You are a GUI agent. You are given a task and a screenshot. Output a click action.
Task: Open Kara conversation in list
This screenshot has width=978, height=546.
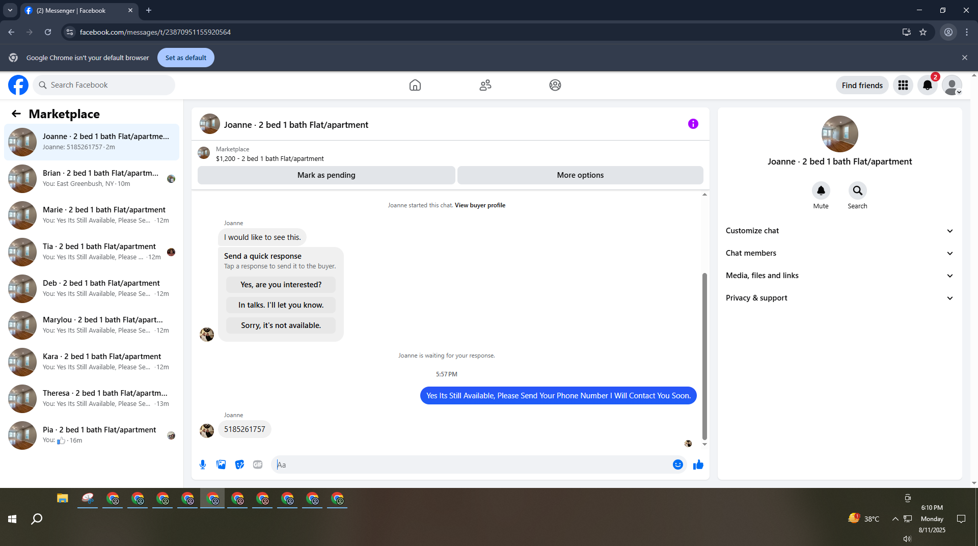(92, 362)
